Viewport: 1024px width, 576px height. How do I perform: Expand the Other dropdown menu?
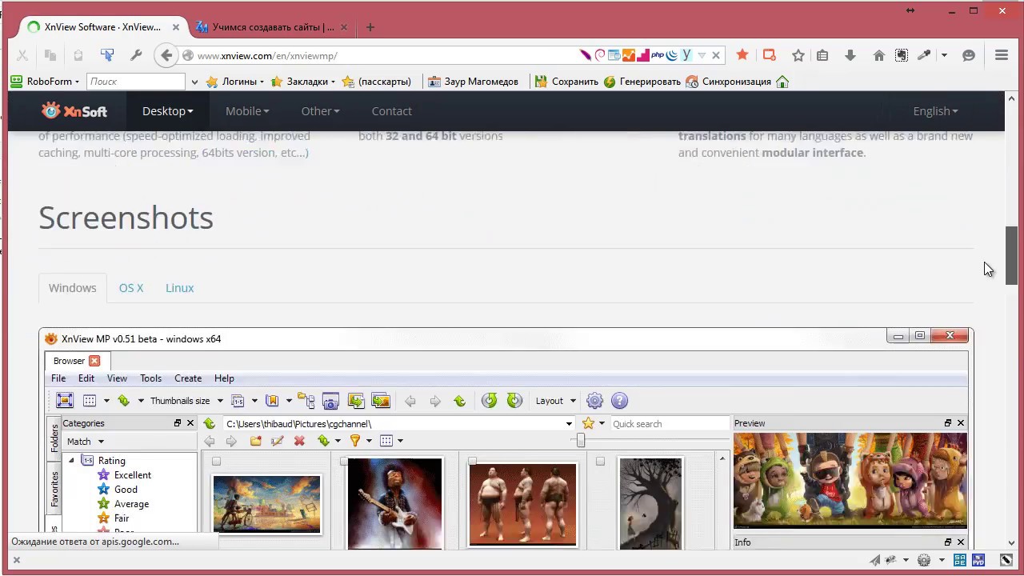click(320, 111)
